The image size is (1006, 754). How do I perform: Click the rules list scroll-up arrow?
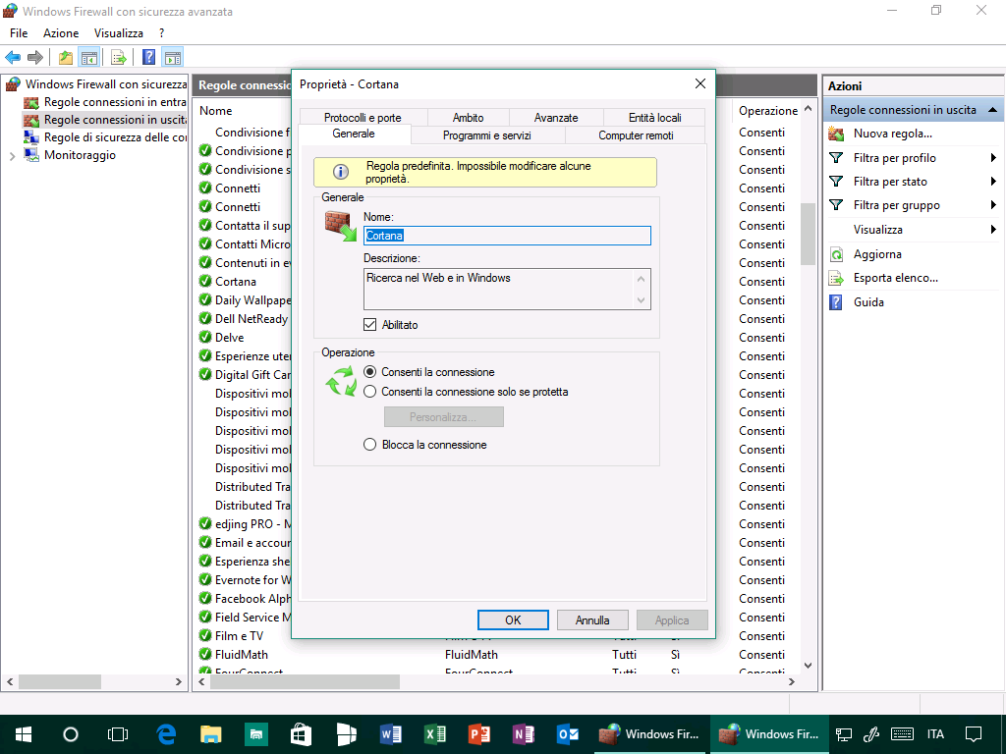(x=808, y=109)
